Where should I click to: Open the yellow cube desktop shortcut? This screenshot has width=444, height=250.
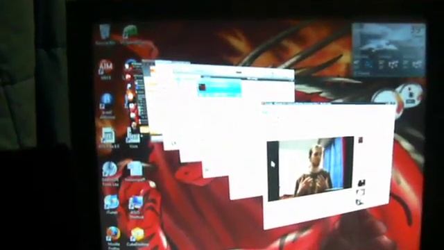tap(137, 237)
